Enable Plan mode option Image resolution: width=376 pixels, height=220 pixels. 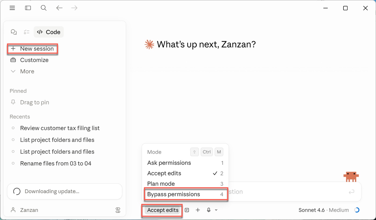coord(161,184)
